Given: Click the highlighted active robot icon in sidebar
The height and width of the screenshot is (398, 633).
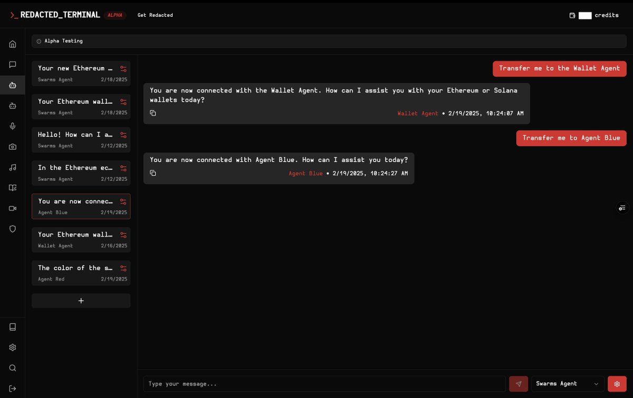Looking at the screenshot, I should (x=13, y=85).
